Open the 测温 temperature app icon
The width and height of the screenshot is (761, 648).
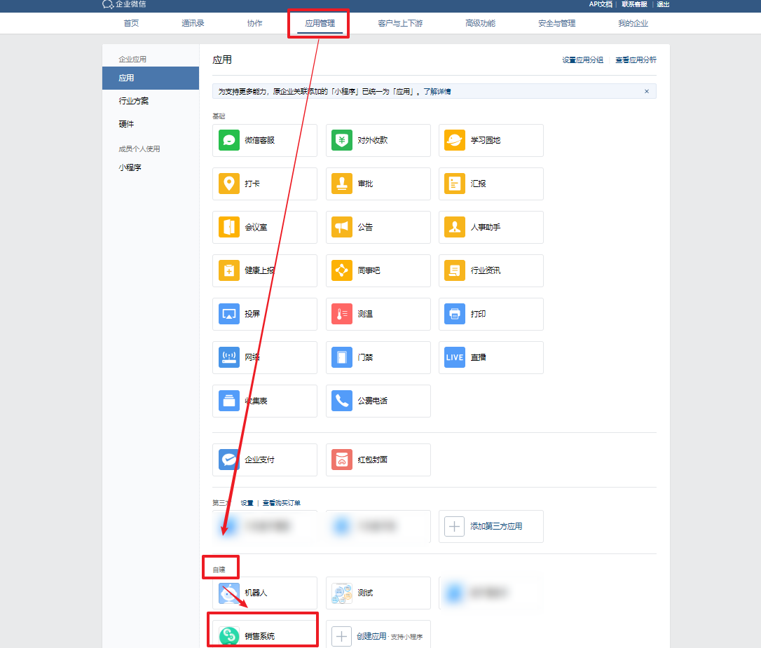pyautogui.click(x=342, y=314)
